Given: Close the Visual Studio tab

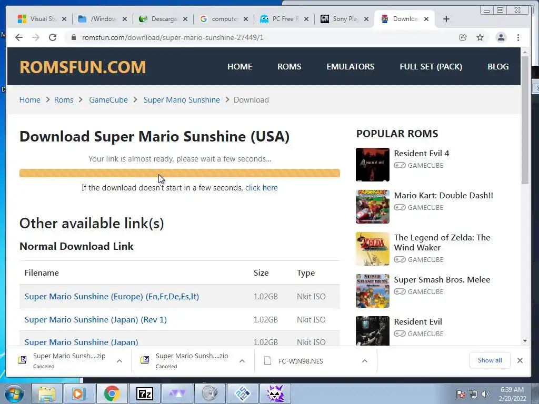Looking at the screenshot, I should tap(64, 19).
